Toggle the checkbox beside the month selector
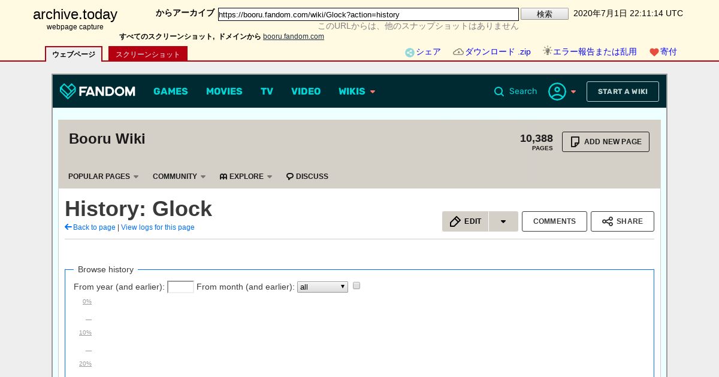Screen dimensions: 719x377 pos(357,285)
